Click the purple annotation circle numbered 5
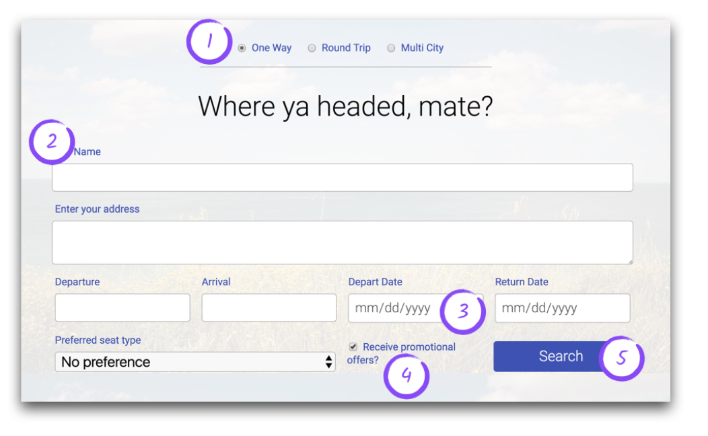708x436 pixels. (621, 358)
